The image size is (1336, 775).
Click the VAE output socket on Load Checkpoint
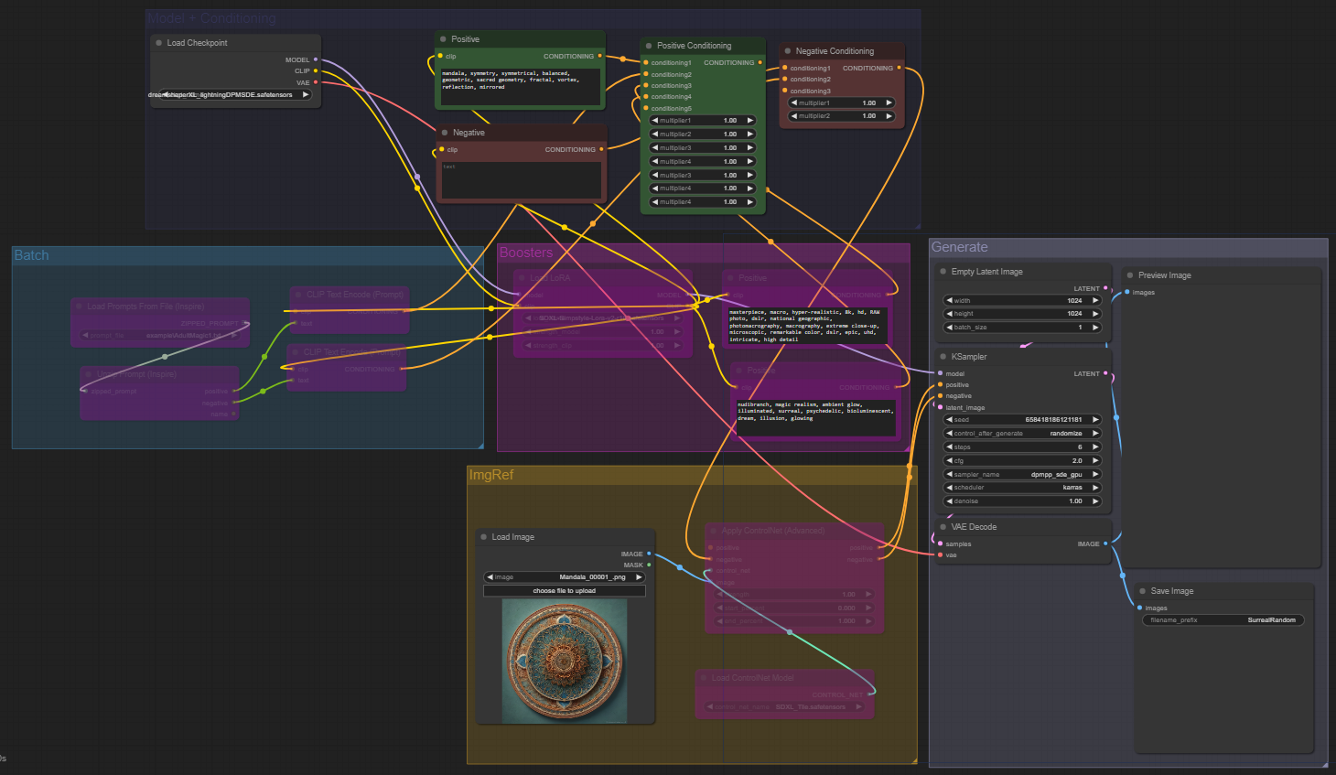(316, 82)
